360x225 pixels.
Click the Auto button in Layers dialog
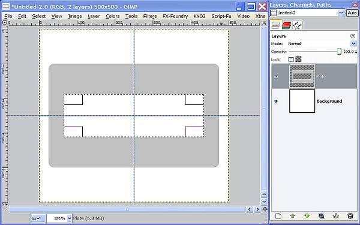[x=352, y=13]
